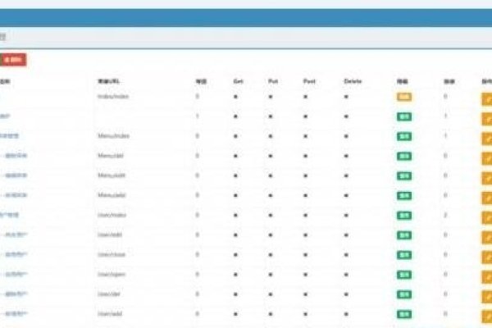Image resolution: width=492 pixels, height=328 pixels.
Task: Open the blue name link in Menu/index row
Action: 8,136
